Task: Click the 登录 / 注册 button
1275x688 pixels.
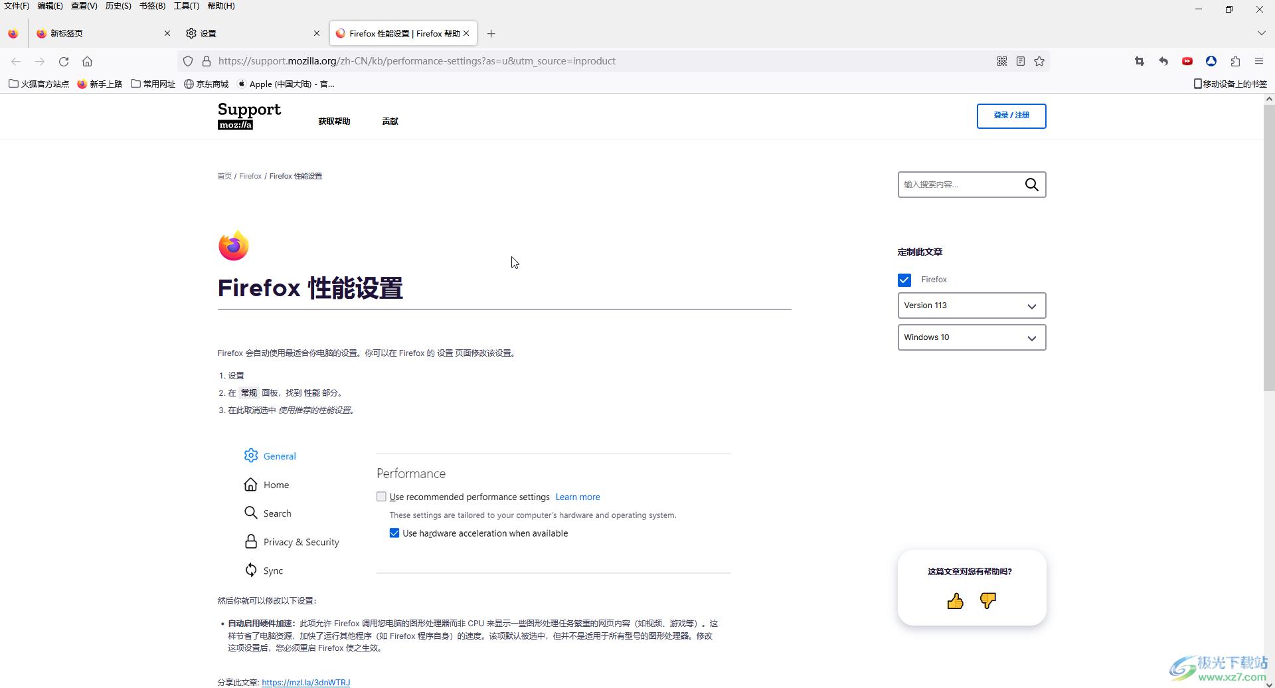Action: [1011, 116]
